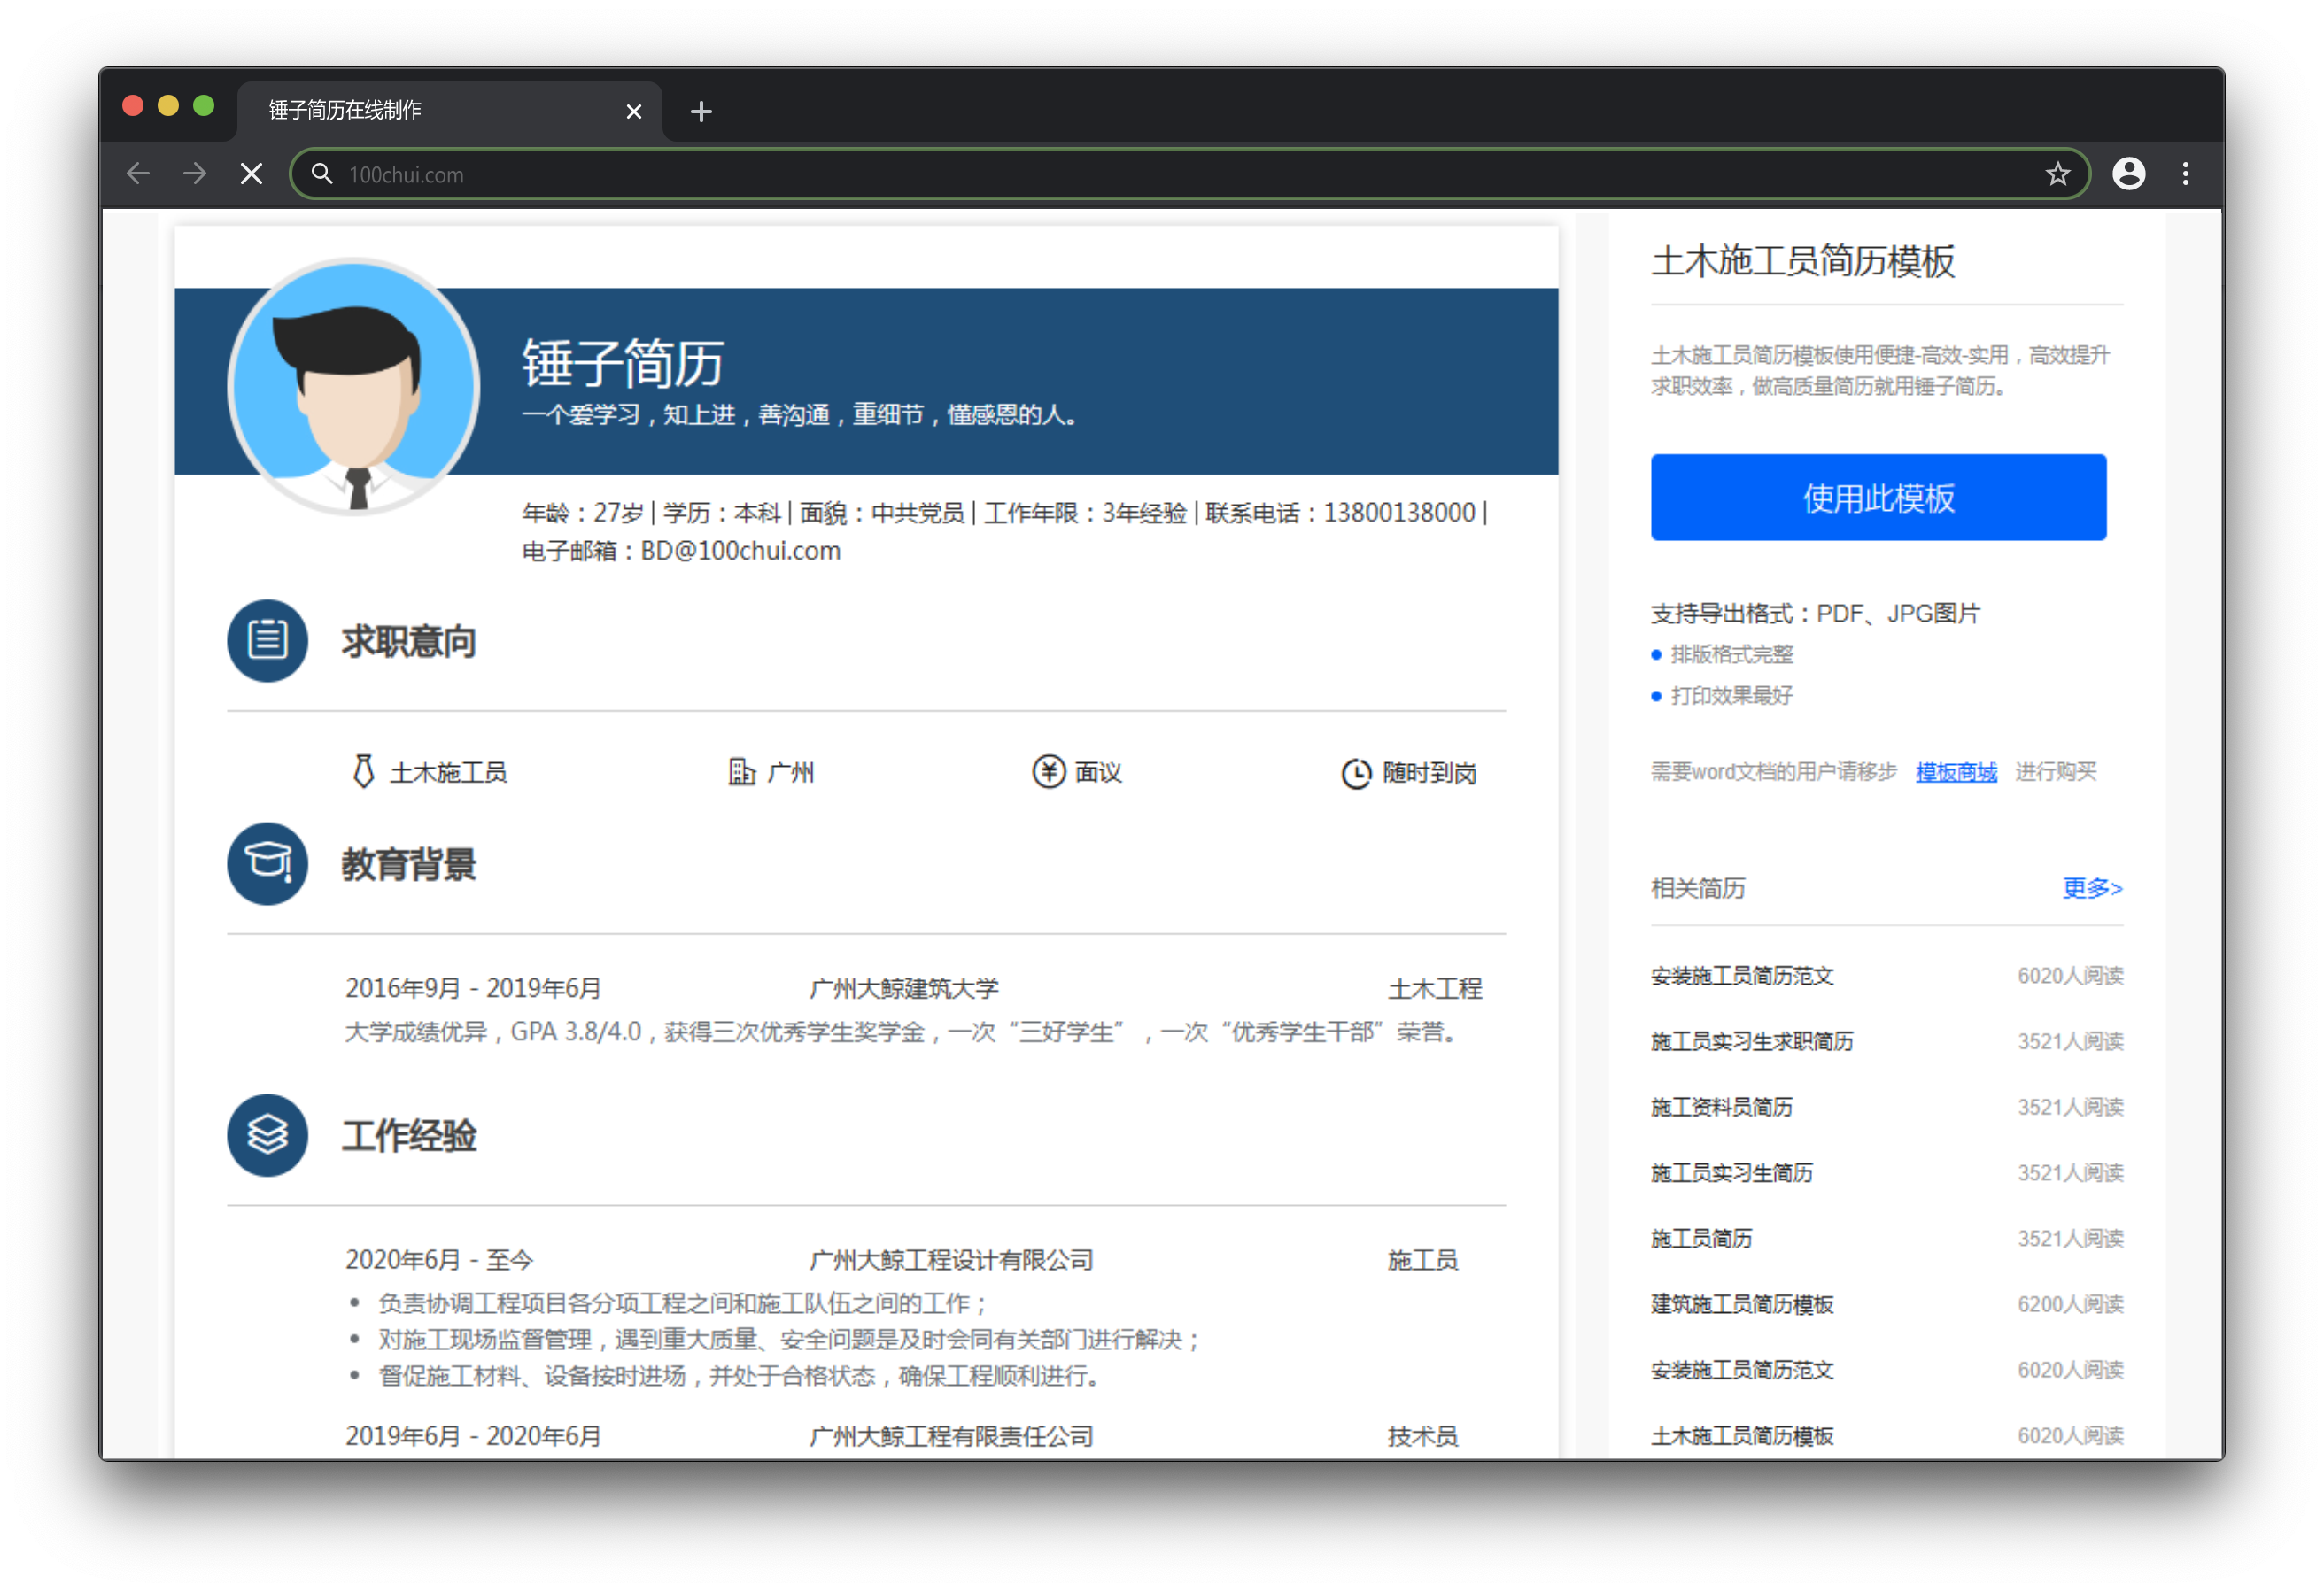Select the 锤子简历在线制作 tab
Viewport: 2324px width, 1592px height.
[x=450, y=111]
